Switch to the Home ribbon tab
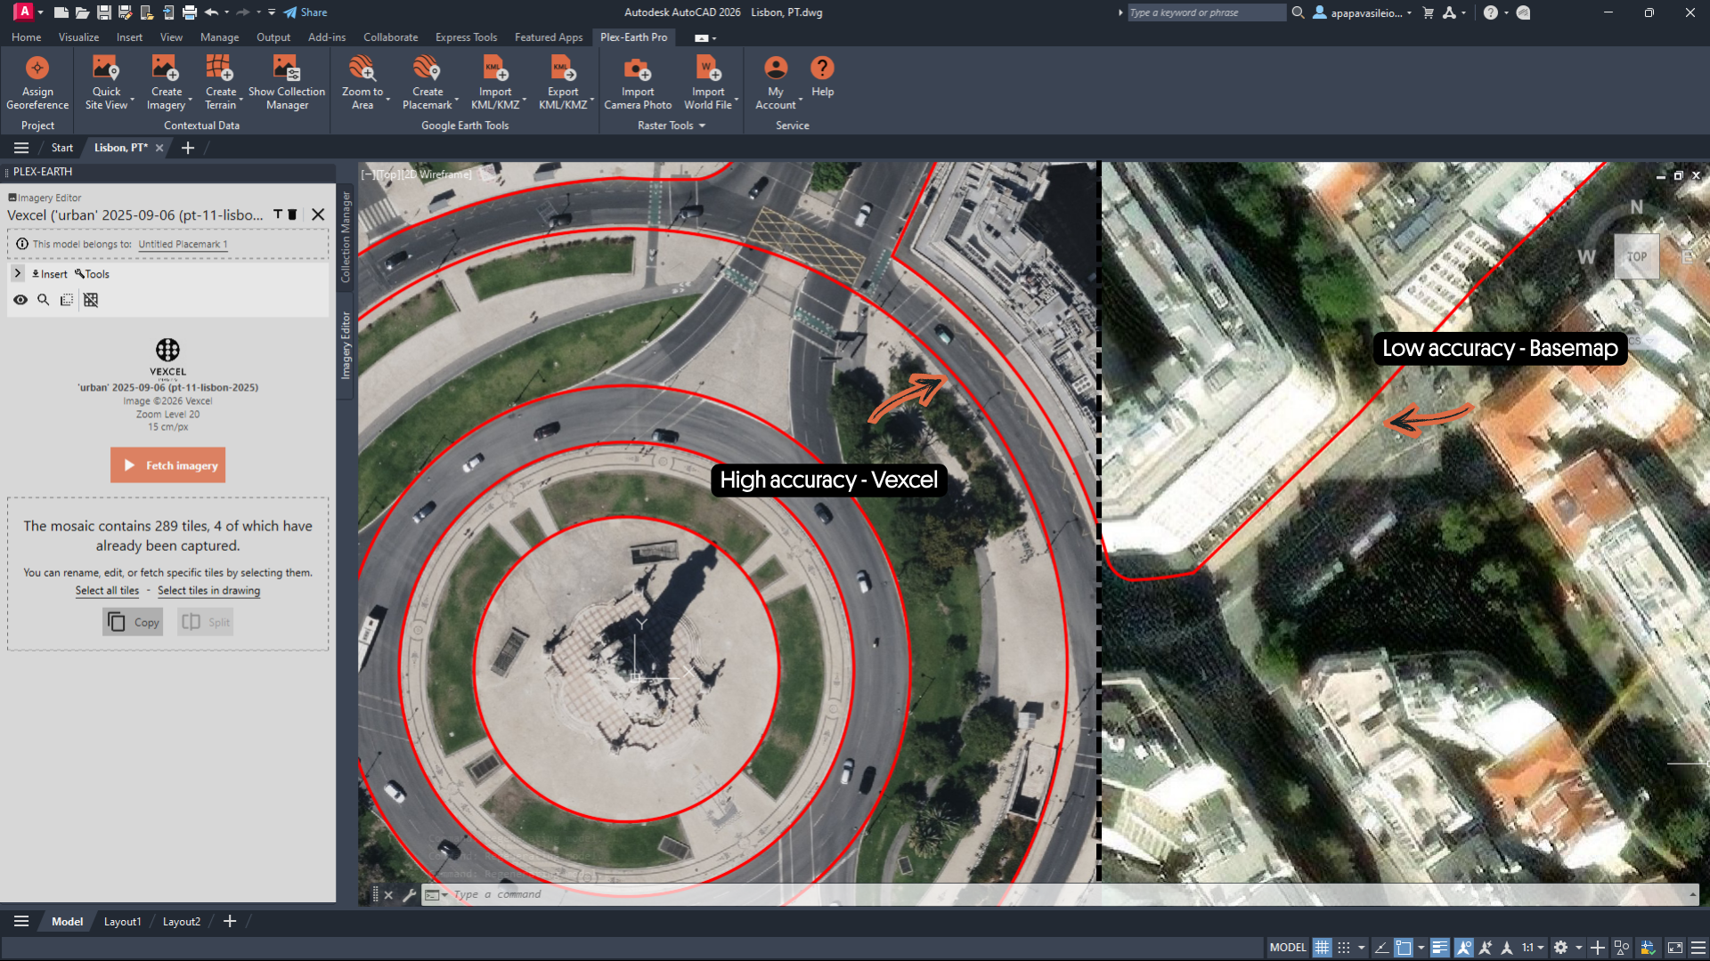This screenshot has width=1710, height=961. tap(26, 37)
